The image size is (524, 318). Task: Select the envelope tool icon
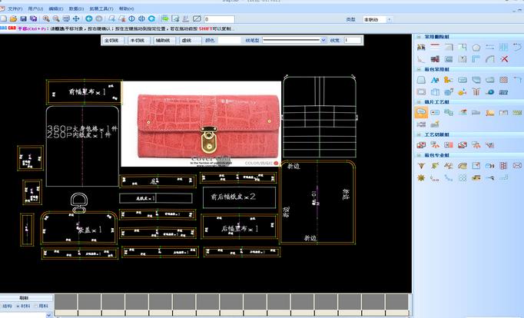[x=517, y=166]
